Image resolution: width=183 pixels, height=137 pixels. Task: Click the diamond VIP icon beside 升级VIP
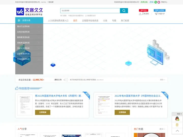156,14
